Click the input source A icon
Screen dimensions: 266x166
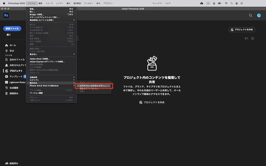208,3
